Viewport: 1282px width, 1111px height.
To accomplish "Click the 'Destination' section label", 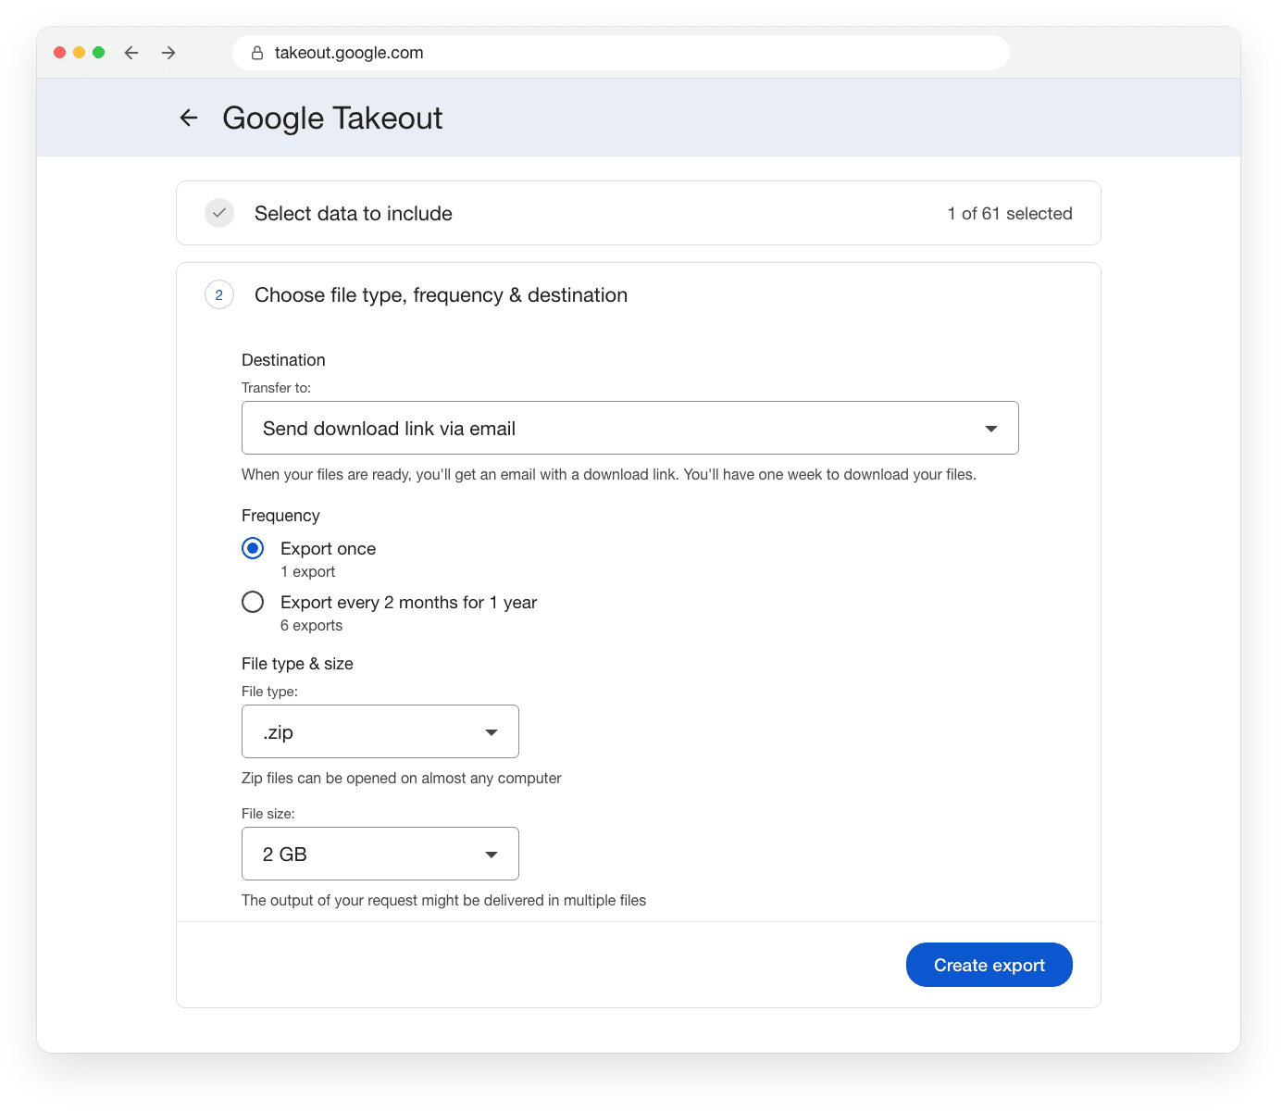I will pyautogui.click(x=283, y=360).
